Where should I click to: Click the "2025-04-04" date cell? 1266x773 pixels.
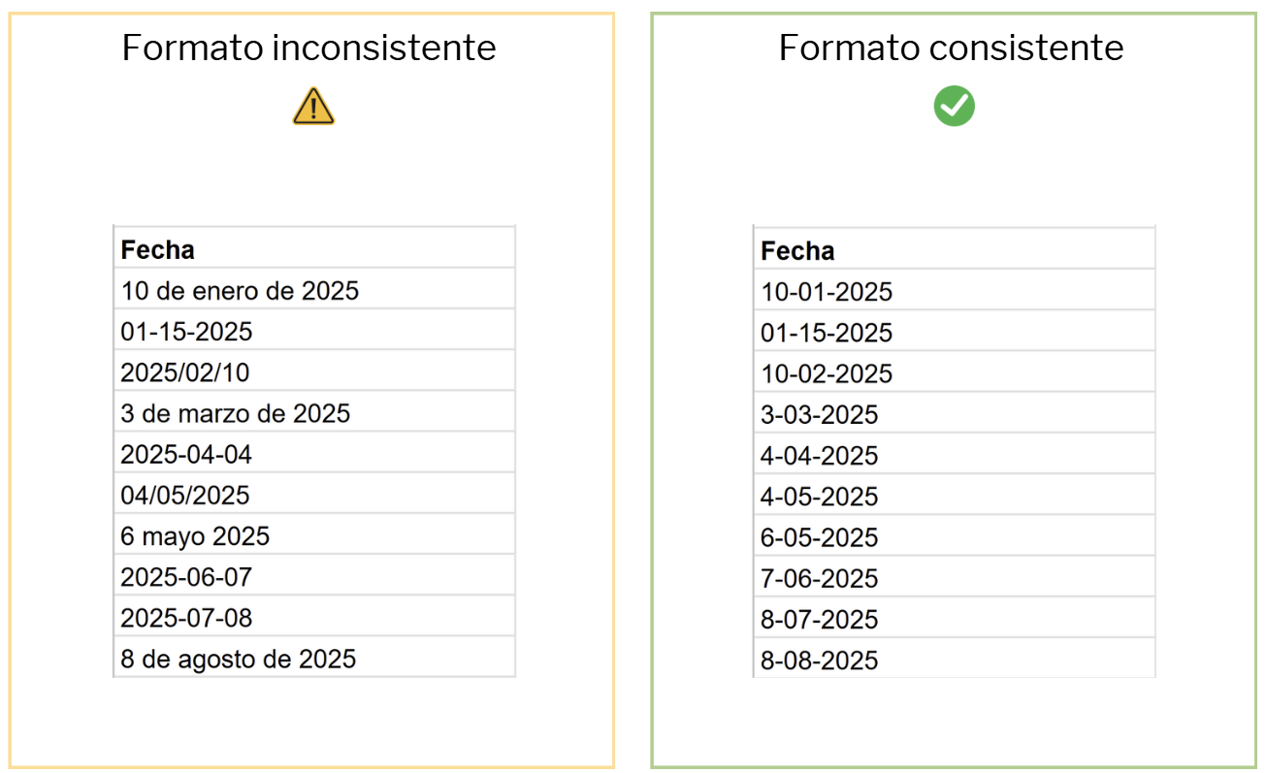click(x=186, y=454)
